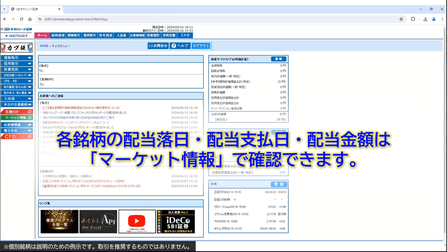Open the 定時定額 top menu tab
Screen dimensions: 447x252
[x=169, y=35]
